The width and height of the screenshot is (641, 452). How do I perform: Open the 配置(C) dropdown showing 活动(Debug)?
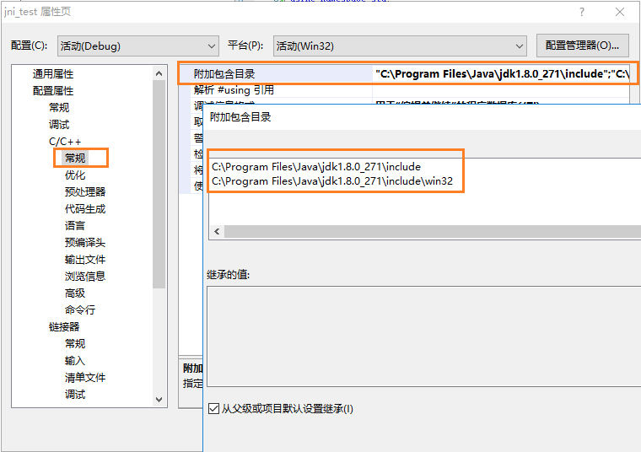(x=138, y=46)
